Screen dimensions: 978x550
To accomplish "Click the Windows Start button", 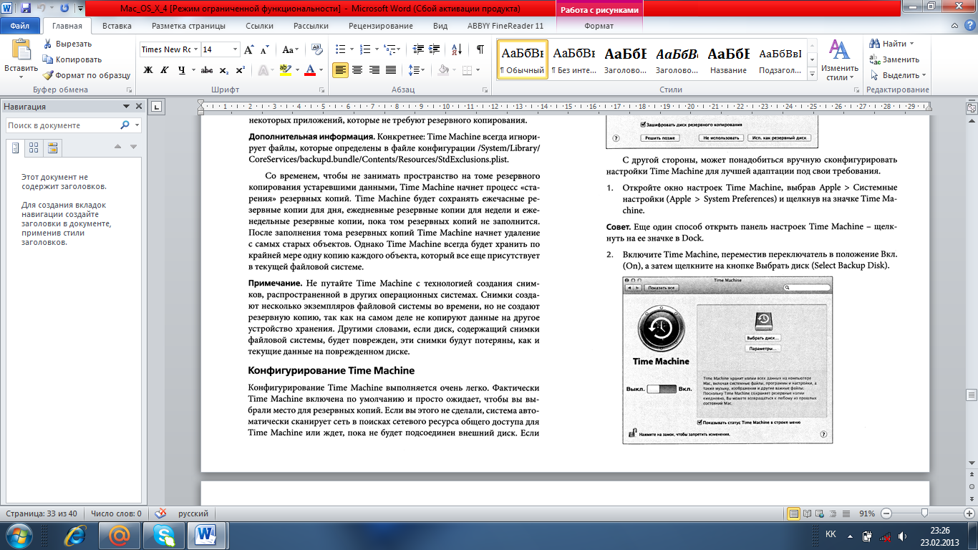I will pos(19,535).
